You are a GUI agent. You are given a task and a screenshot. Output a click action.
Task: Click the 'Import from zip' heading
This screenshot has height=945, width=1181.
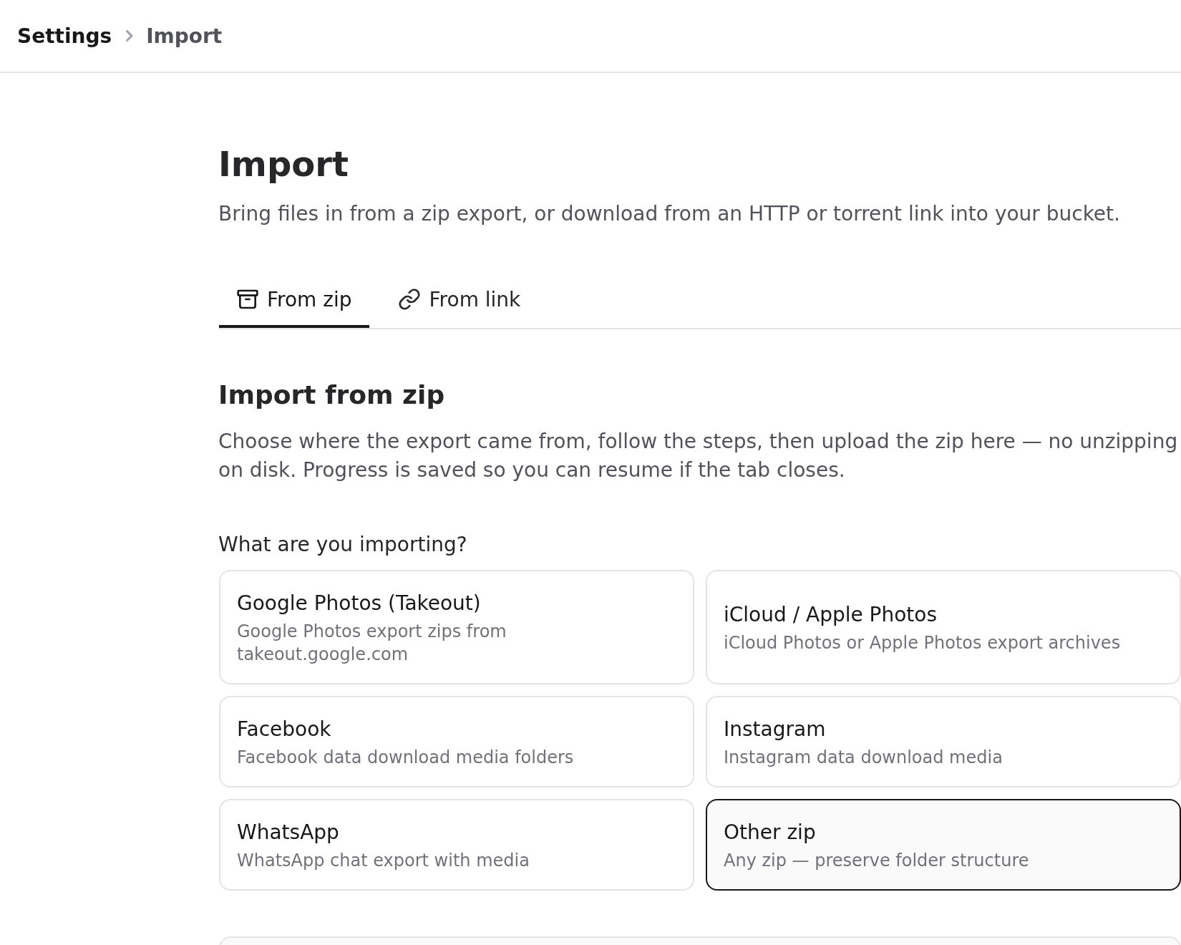click(331, 395)
